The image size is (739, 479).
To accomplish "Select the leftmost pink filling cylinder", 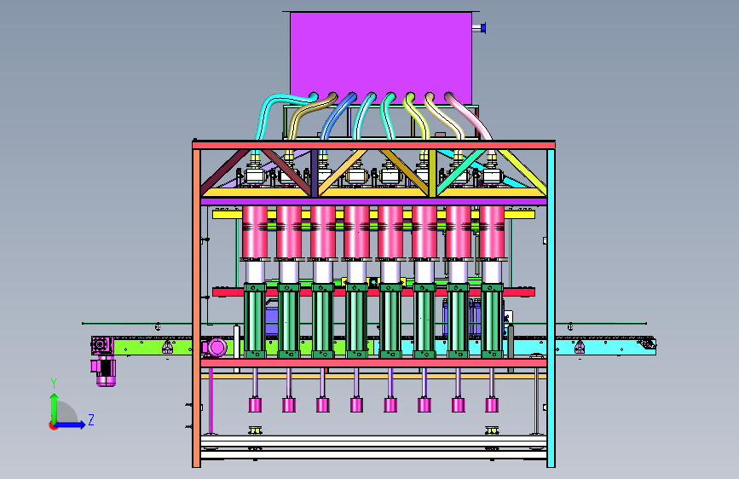I will pyautogui.click(x=255, y=232).
